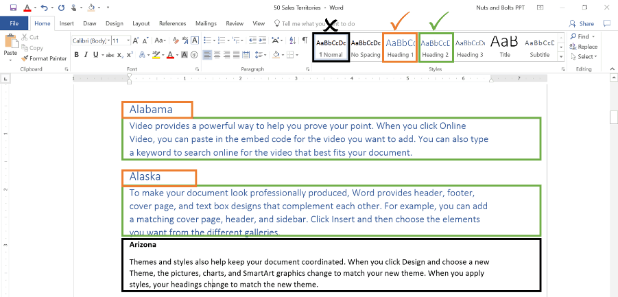
Task: Switch to the Design tab
Action: coord(115,23)
